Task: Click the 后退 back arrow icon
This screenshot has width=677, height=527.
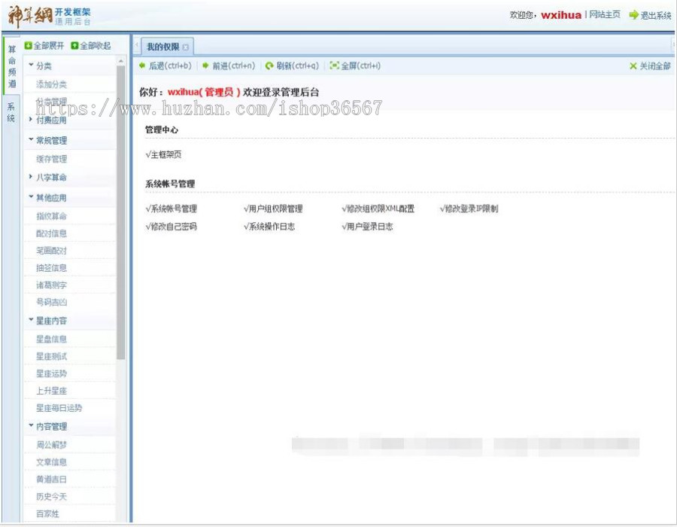Action: (x=142, y=66)
